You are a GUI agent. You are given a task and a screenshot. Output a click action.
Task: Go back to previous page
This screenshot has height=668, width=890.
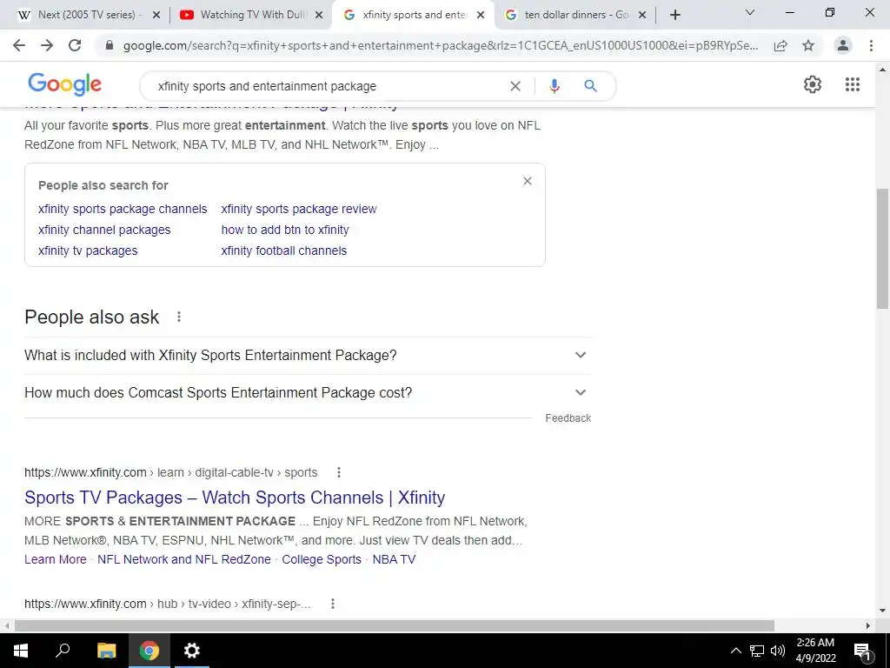tap(19, 45)
